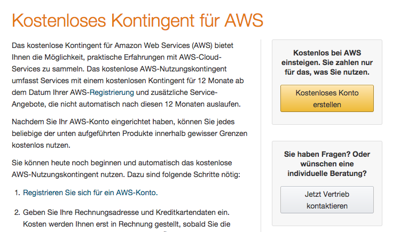The height and width of the screenshot is (232, 400).
Task: Click the "individuelle Beratung?" text in sidebar
Action: 327,173
